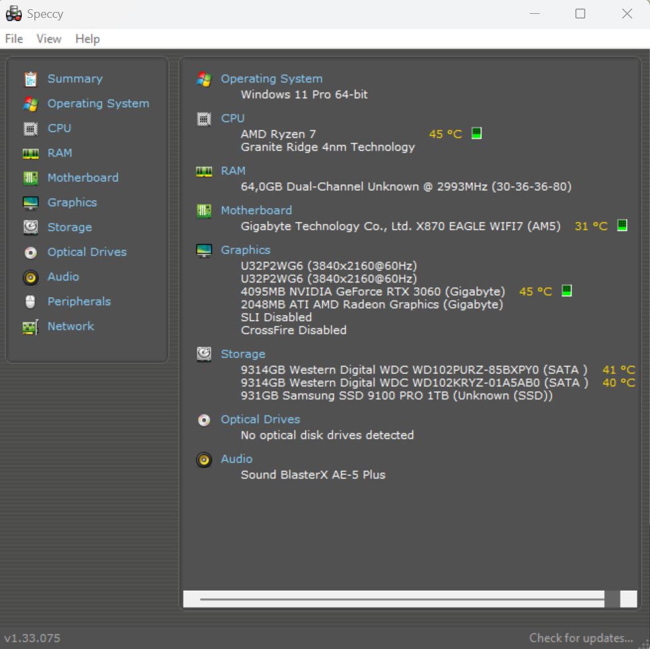Click the SLI Disabled text
Image resolution: width=650 pixels, height=649 pixels.
point(276,318)
